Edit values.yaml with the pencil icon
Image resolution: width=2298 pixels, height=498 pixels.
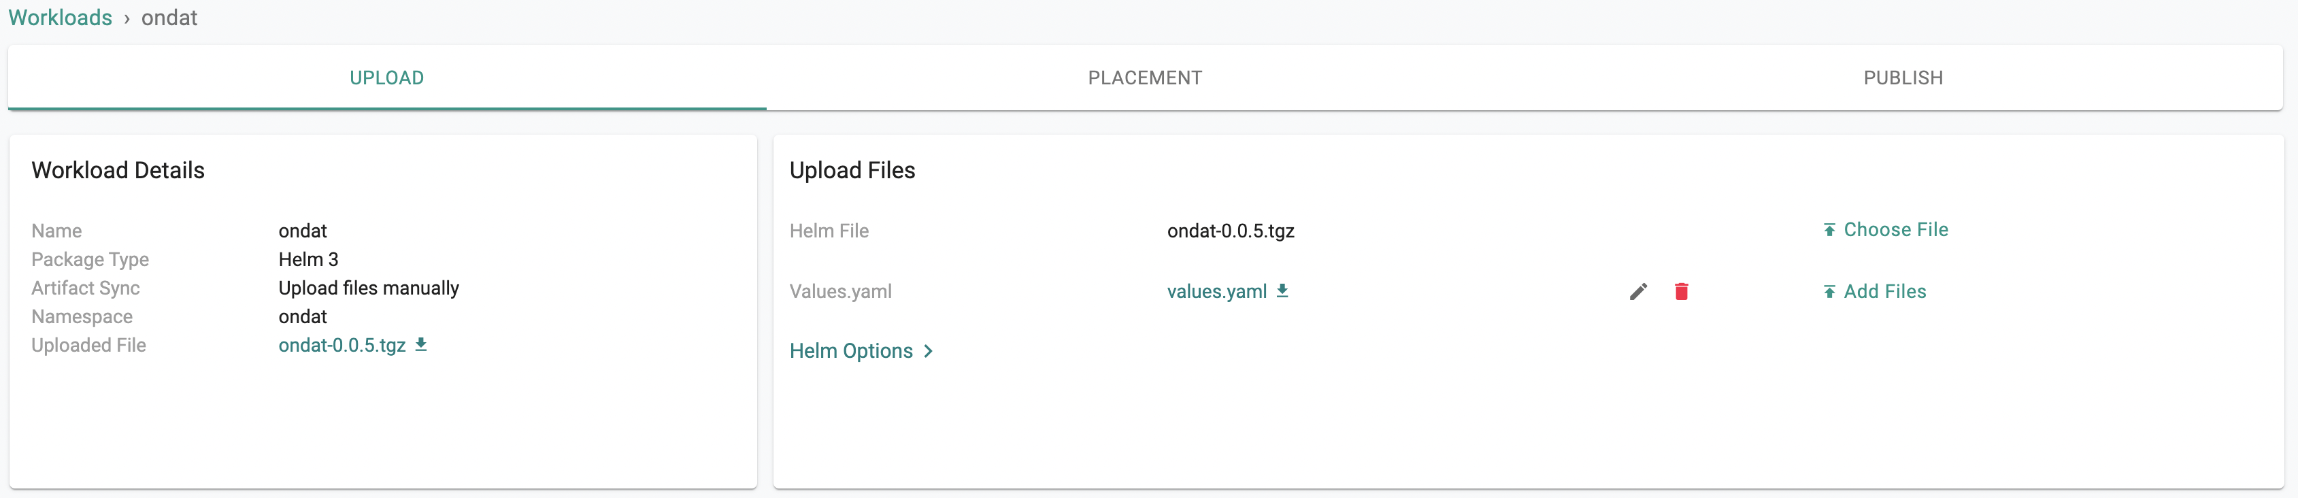point(1638,292)
